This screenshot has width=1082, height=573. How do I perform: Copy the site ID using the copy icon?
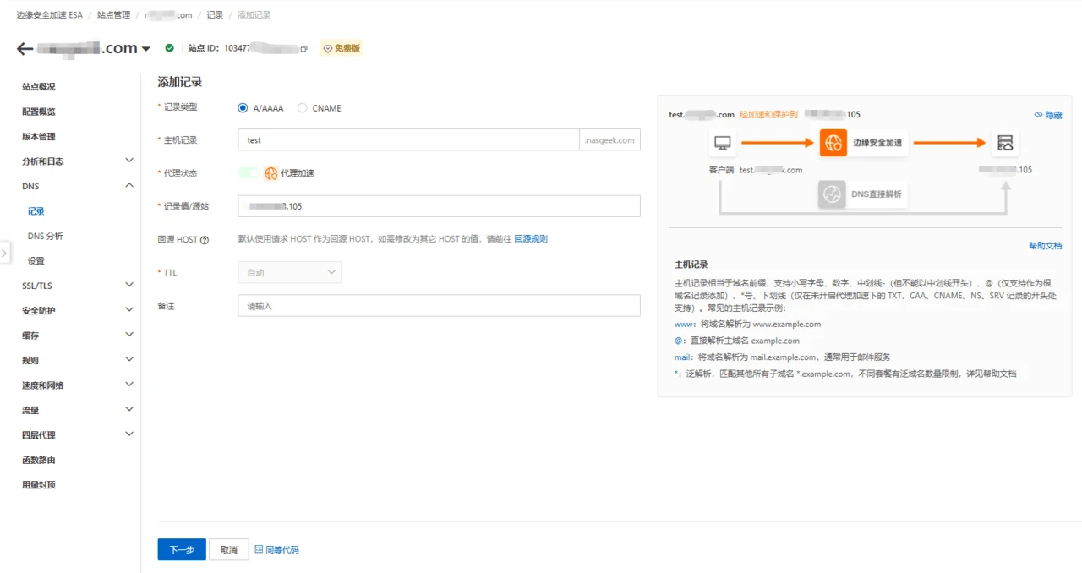click(304, 49)
